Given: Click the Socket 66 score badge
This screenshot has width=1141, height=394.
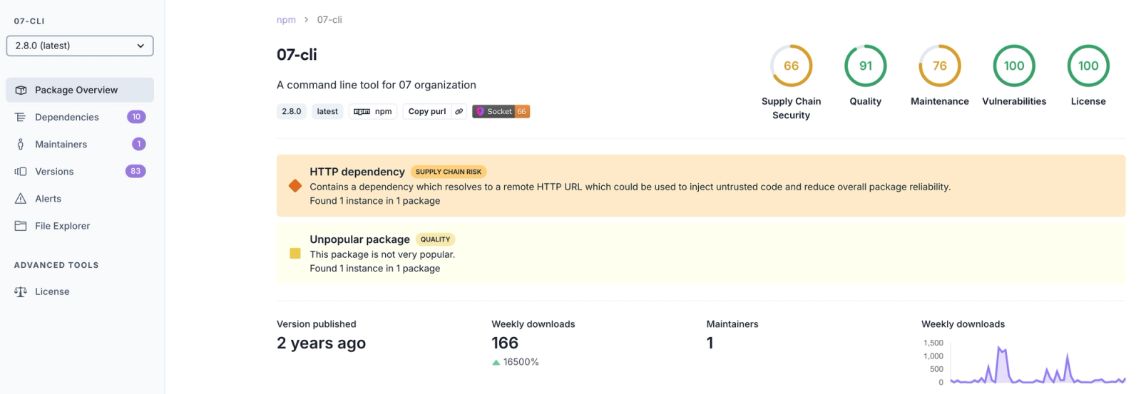Looking at the screenshot, I should coord(501,112).
